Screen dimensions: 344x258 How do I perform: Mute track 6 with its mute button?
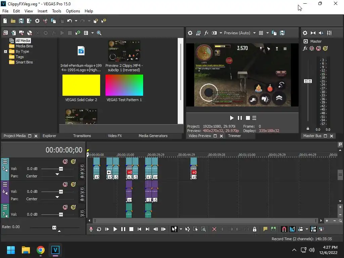click(65, 184)
